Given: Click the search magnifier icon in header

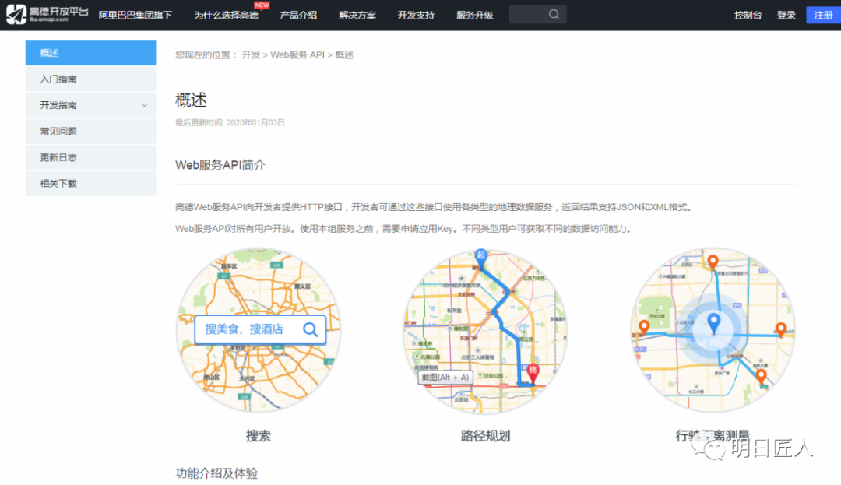Looking at the screenshot, I should (554, 15).
